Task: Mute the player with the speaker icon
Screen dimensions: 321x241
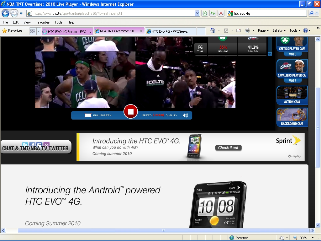Action: tap(185, 115)
